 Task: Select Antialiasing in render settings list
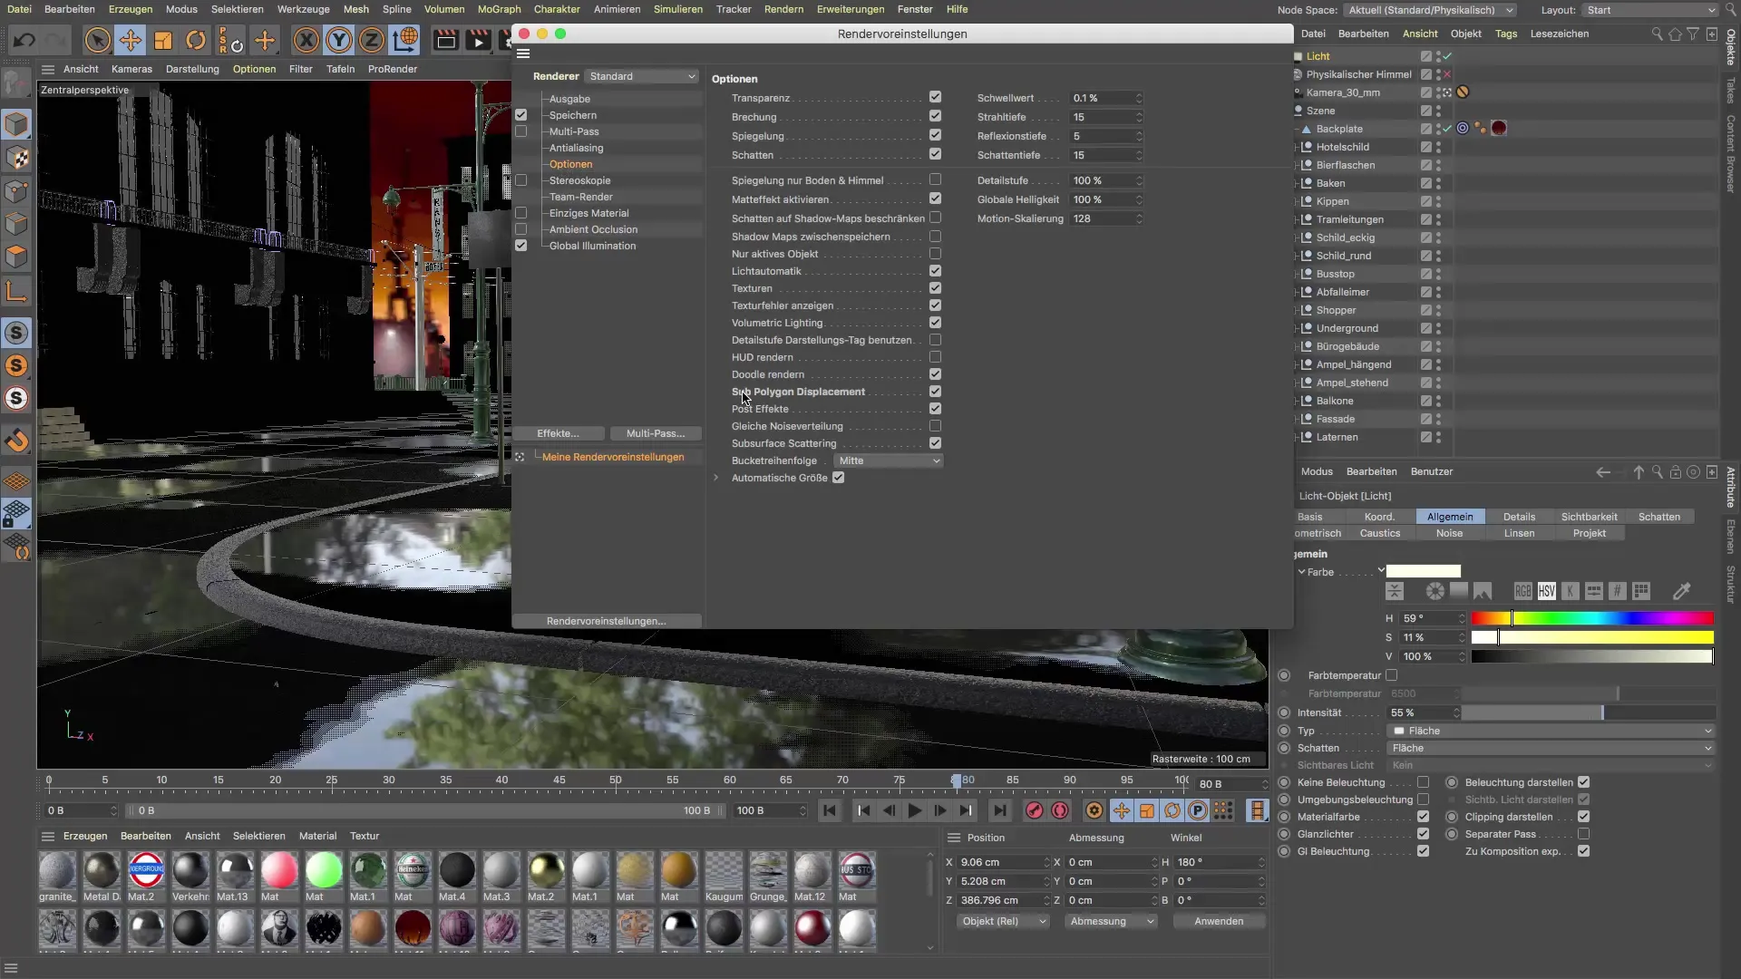(576, 148)
